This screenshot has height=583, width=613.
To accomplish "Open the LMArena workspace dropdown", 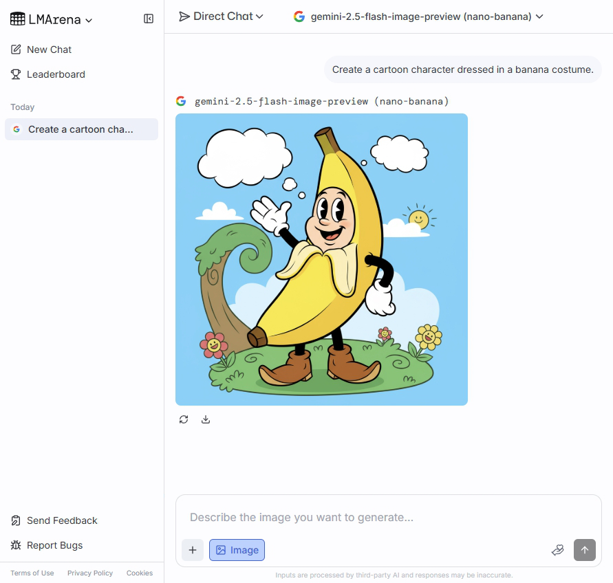I will [x=51, y=19].
